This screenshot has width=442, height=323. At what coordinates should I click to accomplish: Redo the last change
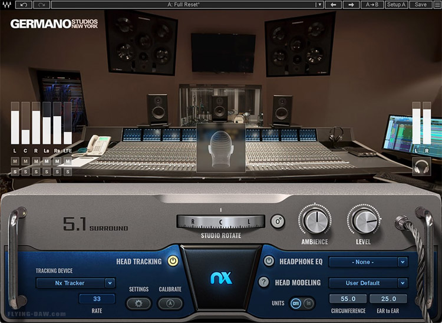[x=41, y=5]
